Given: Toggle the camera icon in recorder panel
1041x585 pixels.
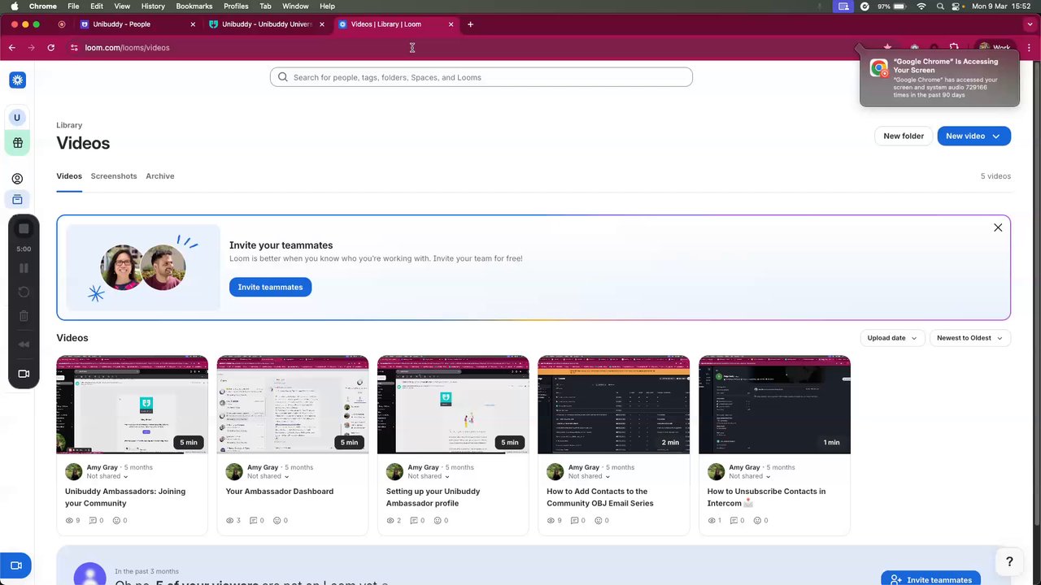Looking at the screenshot, I should (x=24, y=374).
